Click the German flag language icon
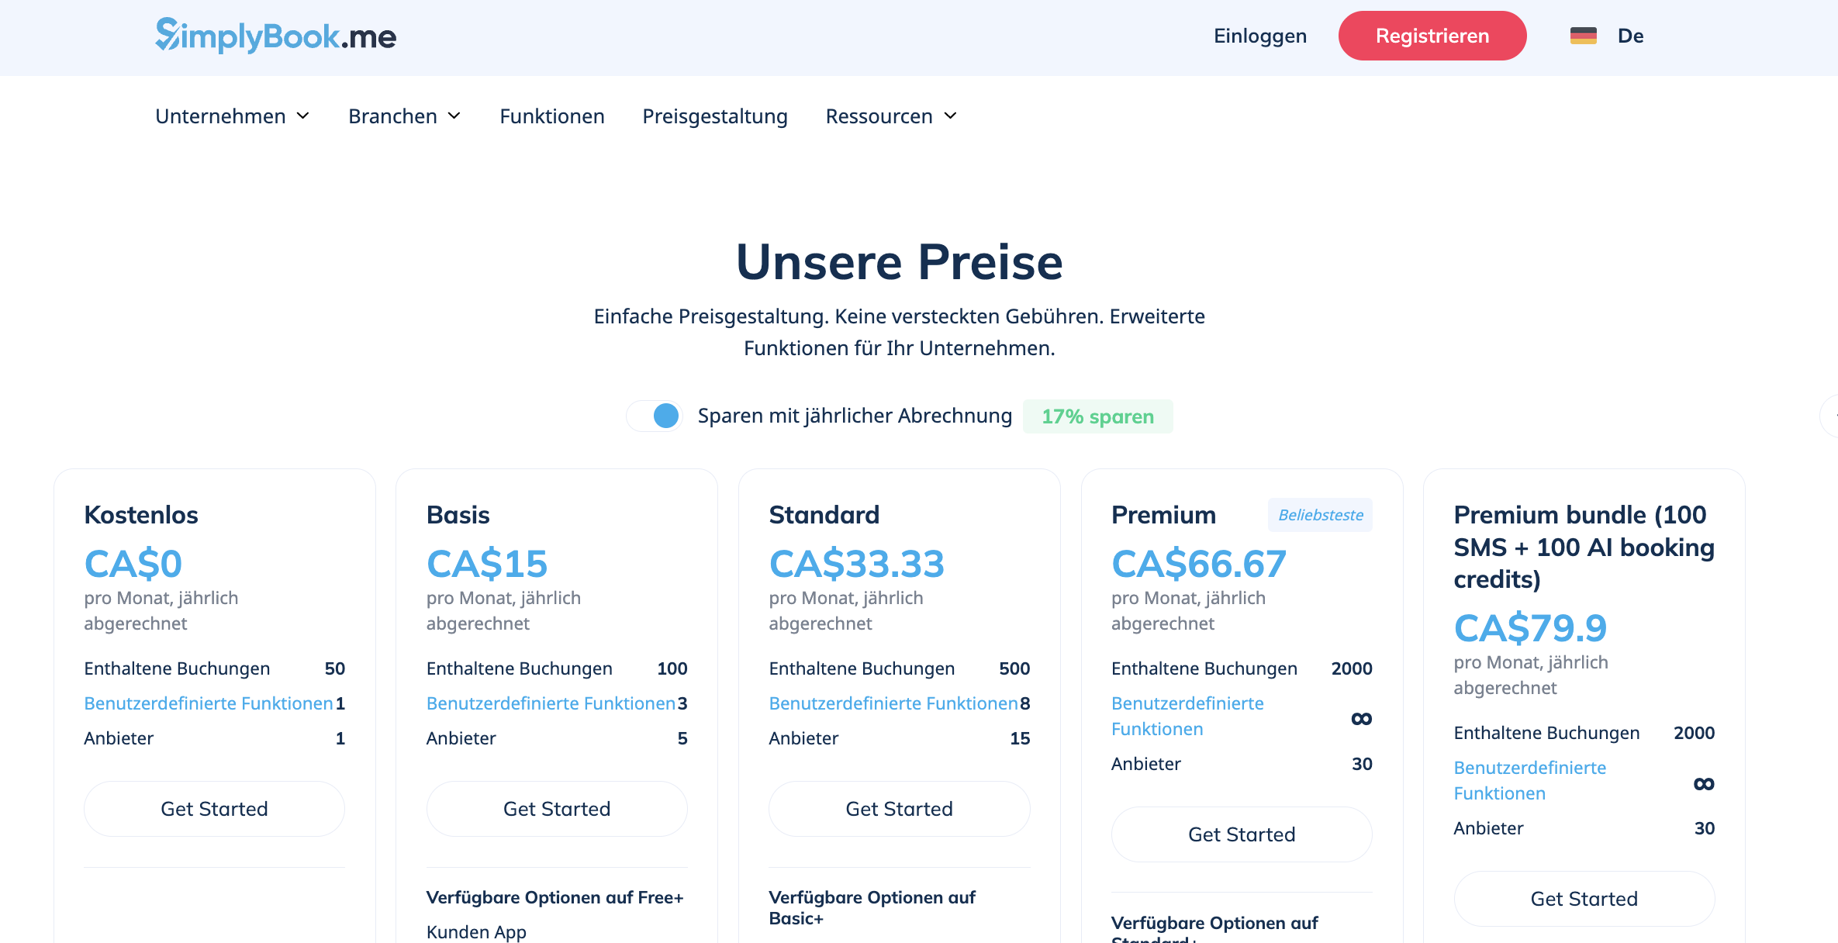The height and width of the screenshot is (943, 1838). 1584,36
